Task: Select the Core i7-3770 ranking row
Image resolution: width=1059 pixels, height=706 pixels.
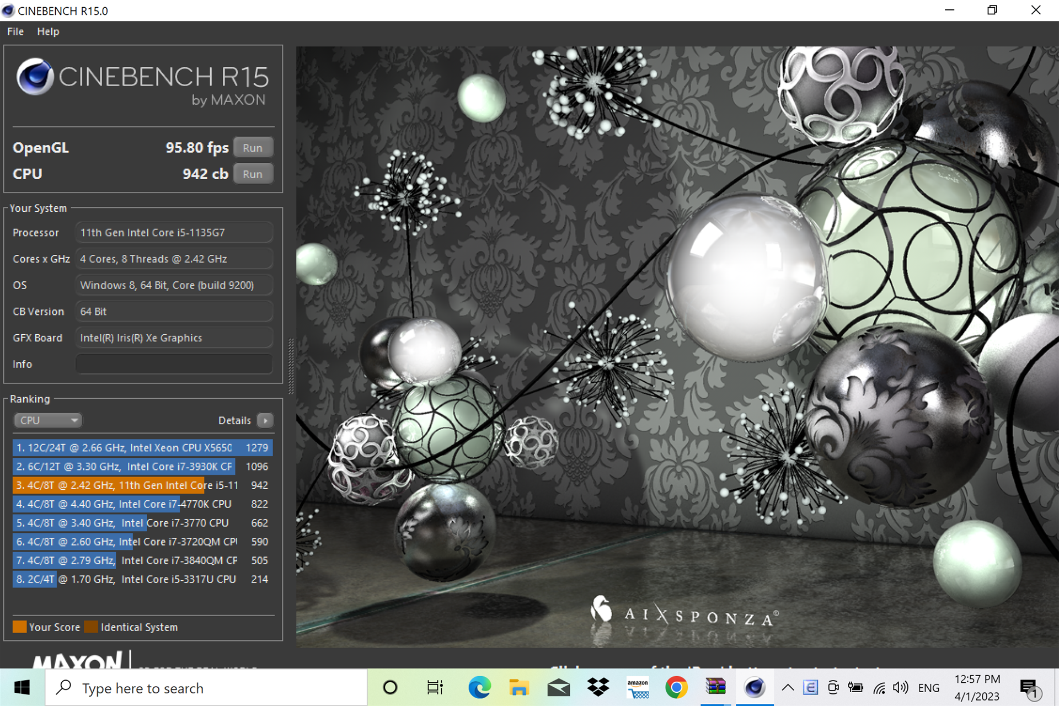Action: click(x=143, y=523)
